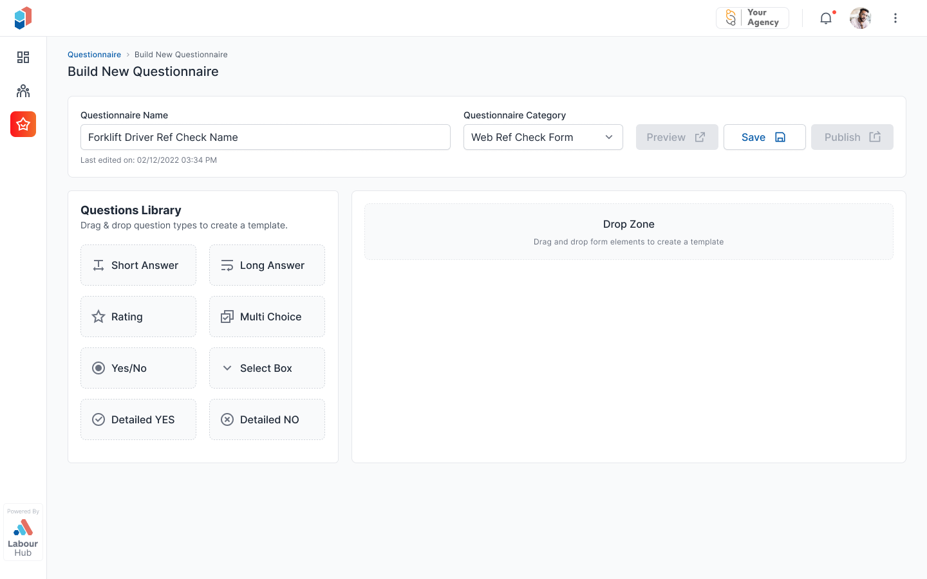The image size is (927, 579).
Task: Select the Yes/No question type
Action: click(138, 368)
